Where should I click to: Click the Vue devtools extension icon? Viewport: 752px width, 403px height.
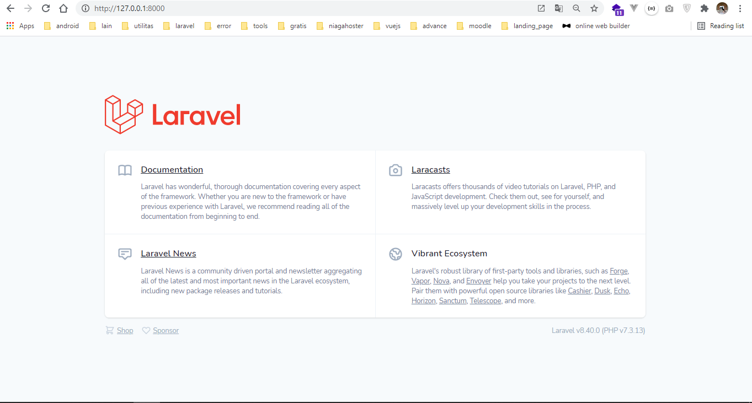pyautogui.click(x=634, y=8)
